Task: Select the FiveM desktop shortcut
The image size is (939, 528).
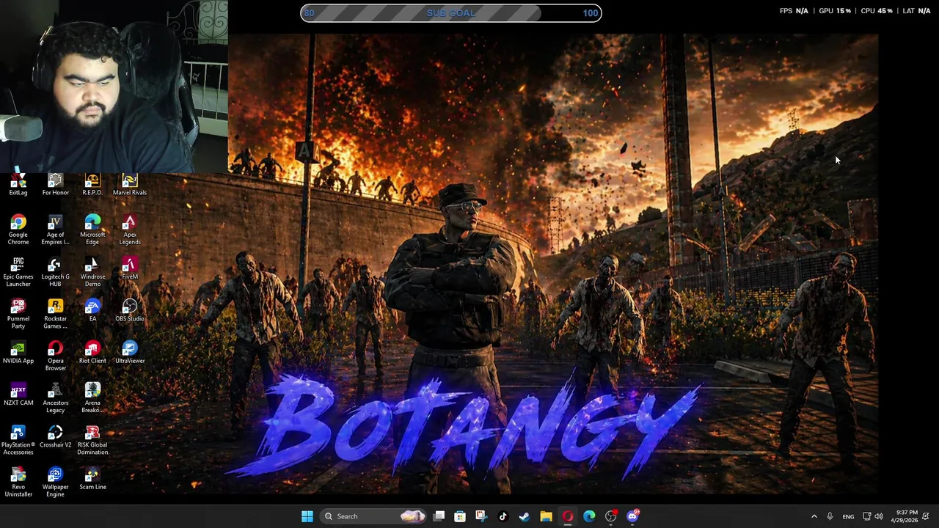Action: (130, 268)
